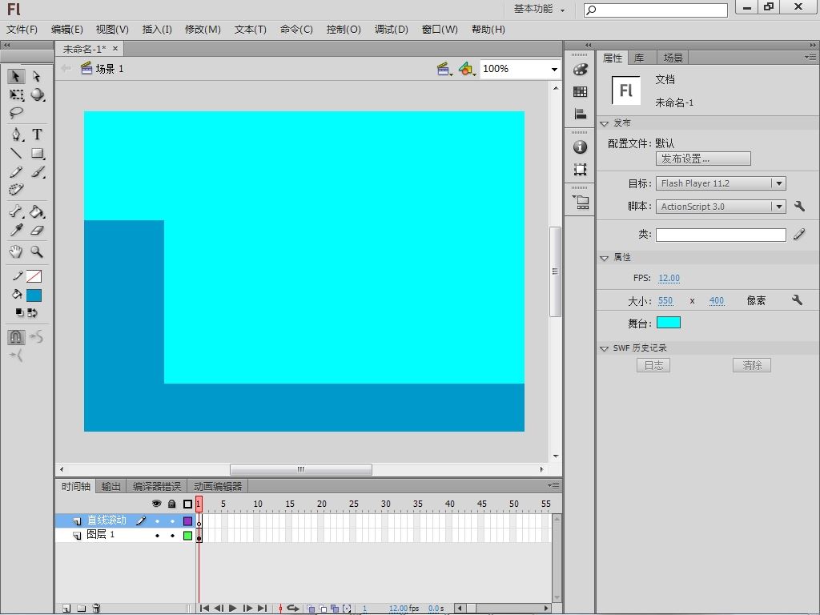This screenshot has height=615, width=820.
Task: Toggle outline view of 图层 1
Action: pos(187,536)
